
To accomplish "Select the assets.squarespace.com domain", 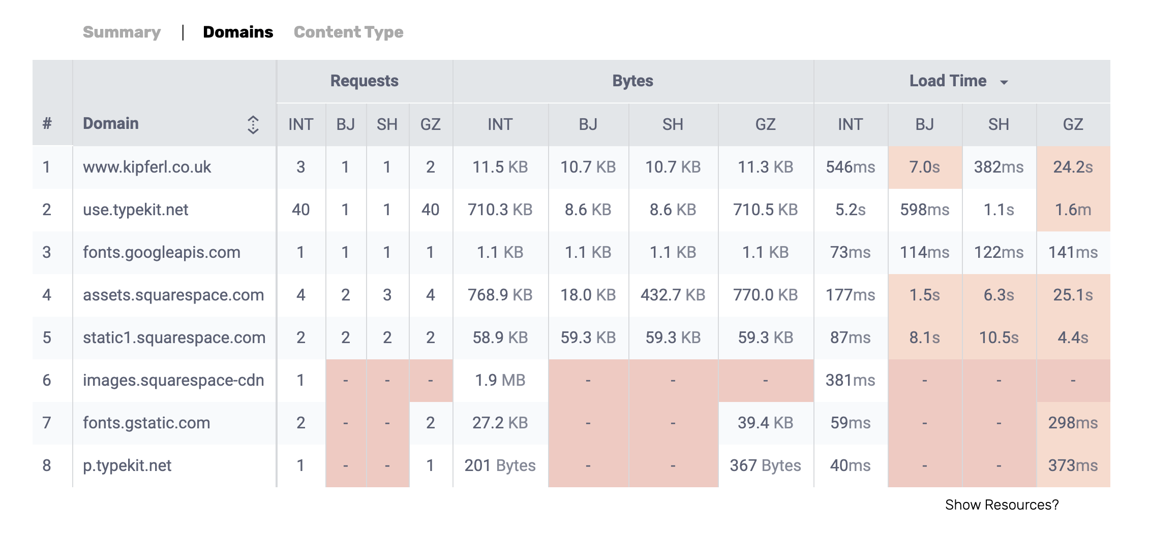I will point(173,295).
